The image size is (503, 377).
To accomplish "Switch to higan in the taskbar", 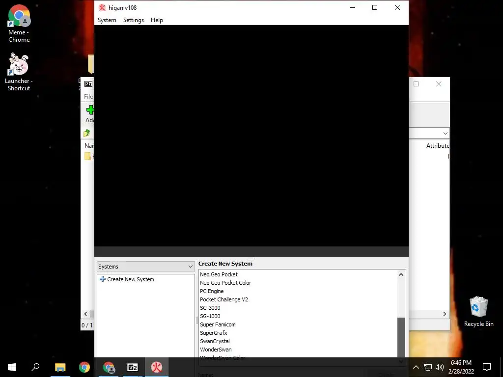I will click(157, 367).
